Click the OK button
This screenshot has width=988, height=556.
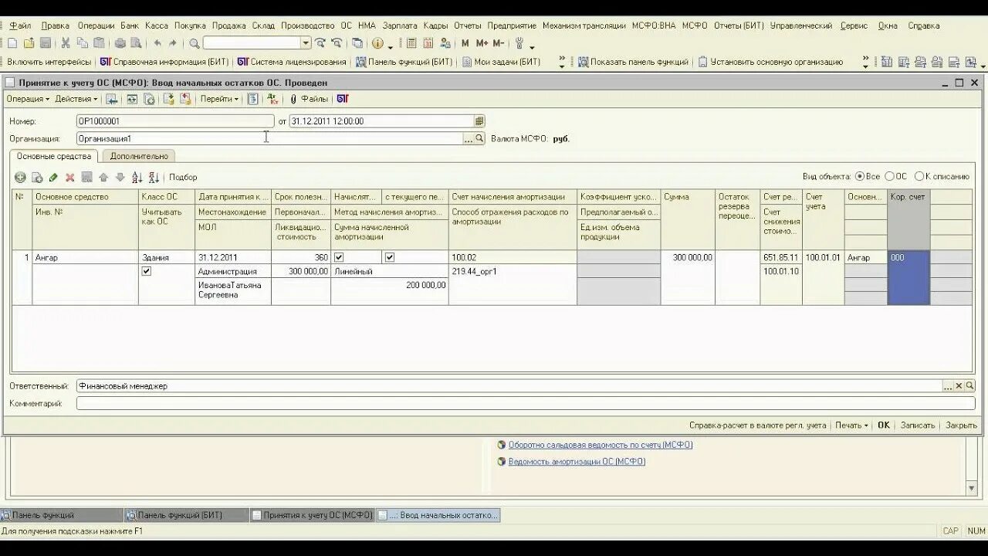point(884,425)
